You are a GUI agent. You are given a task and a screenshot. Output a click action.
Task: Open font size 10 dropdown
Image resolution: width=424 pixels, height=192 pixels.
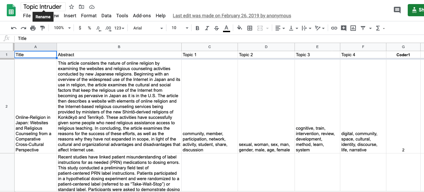(180, 28)
